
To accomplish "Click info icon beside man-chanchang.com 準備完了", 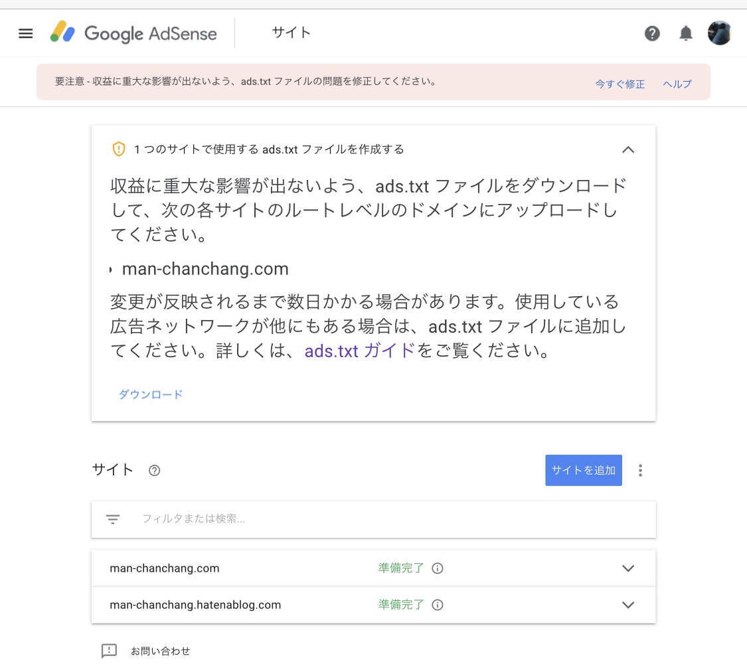I will click(x=438, y=568).
